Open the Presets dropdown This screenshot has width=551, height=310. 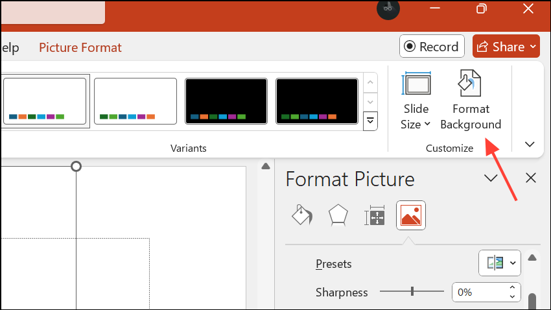(x=499, y=263)
